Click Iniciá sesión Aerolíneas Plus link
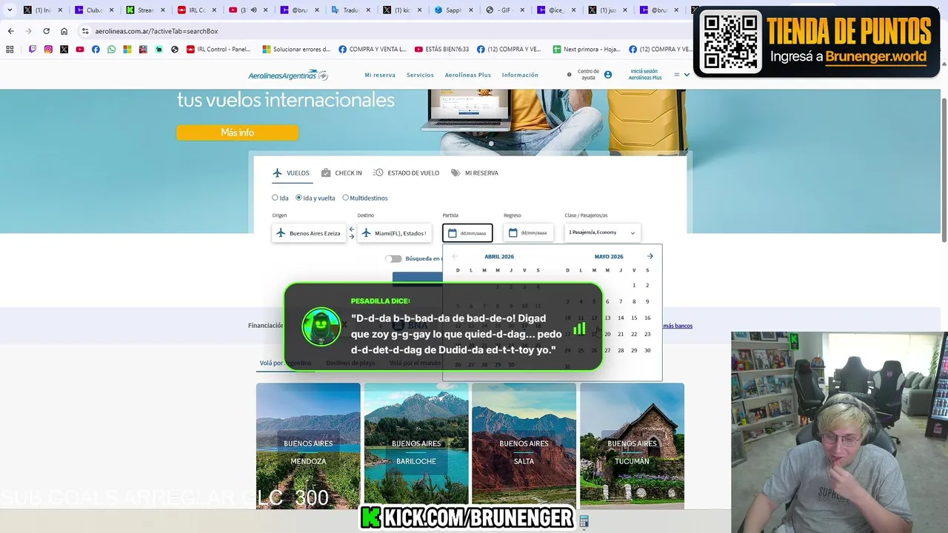 pos(644,75)
